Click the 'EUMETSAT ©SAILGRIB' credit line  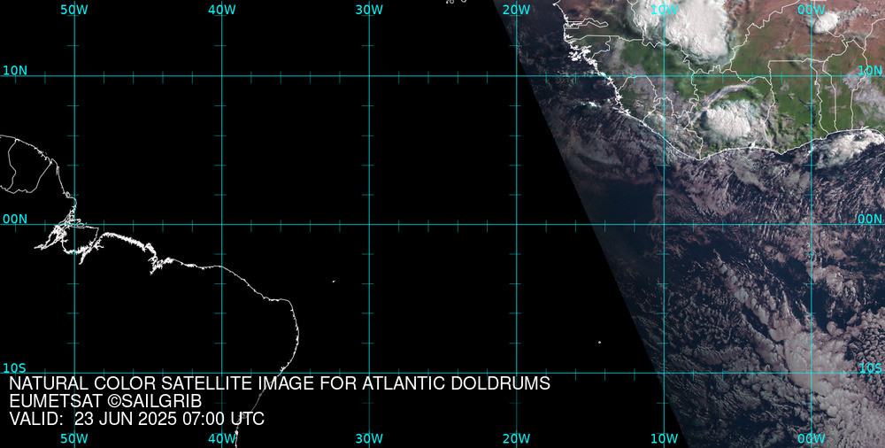105,401
